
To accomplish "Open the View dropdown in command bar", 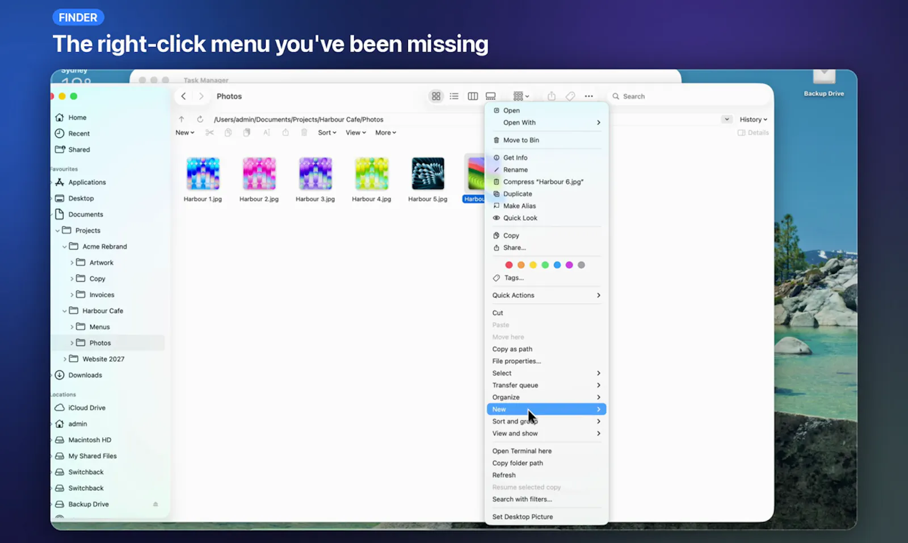I will tap(356, 133).
